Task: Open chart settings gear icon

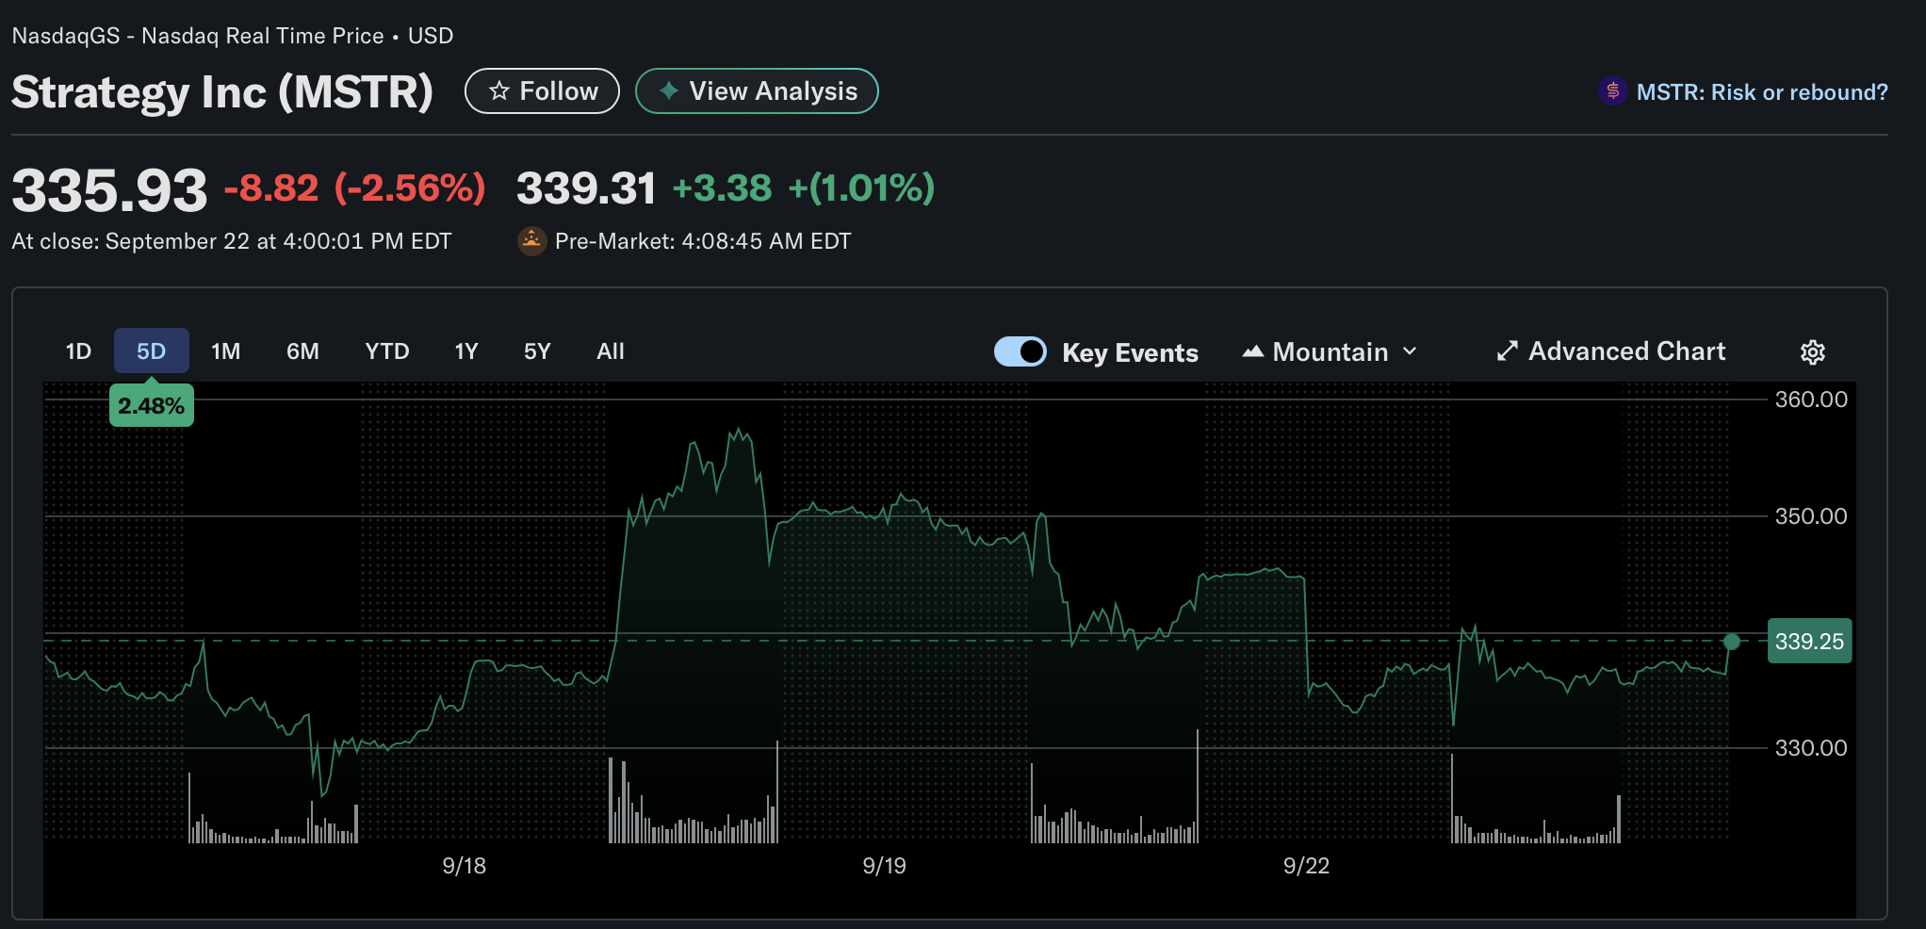Action: pyautogui.click(x=1812, y=351)
